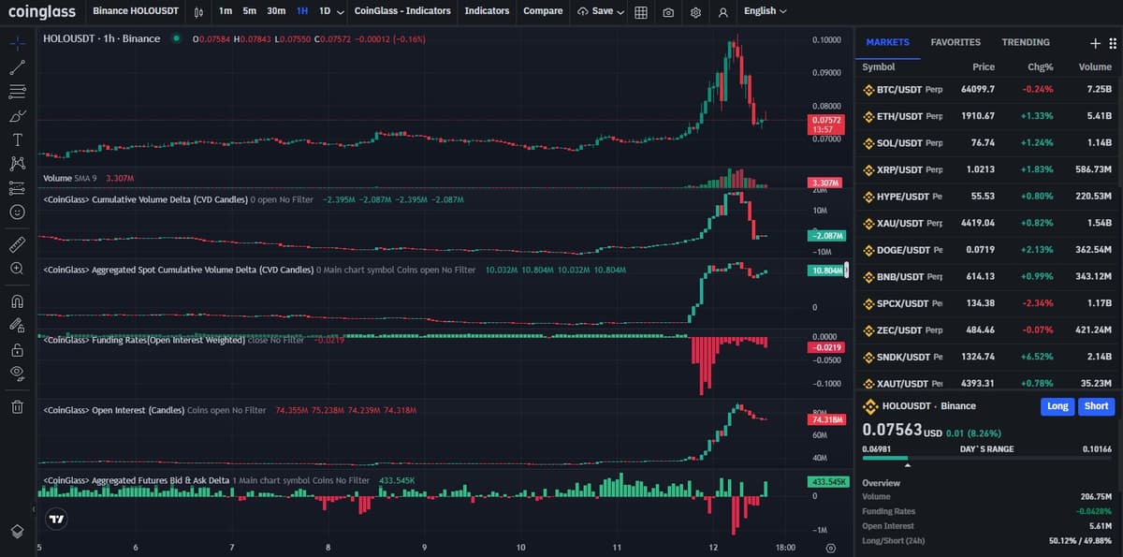Image resolution: width=1123 pixels, height=557 pixels.
Task: Switch to the MARKETS tab
Action: click(x=888, y=42)
